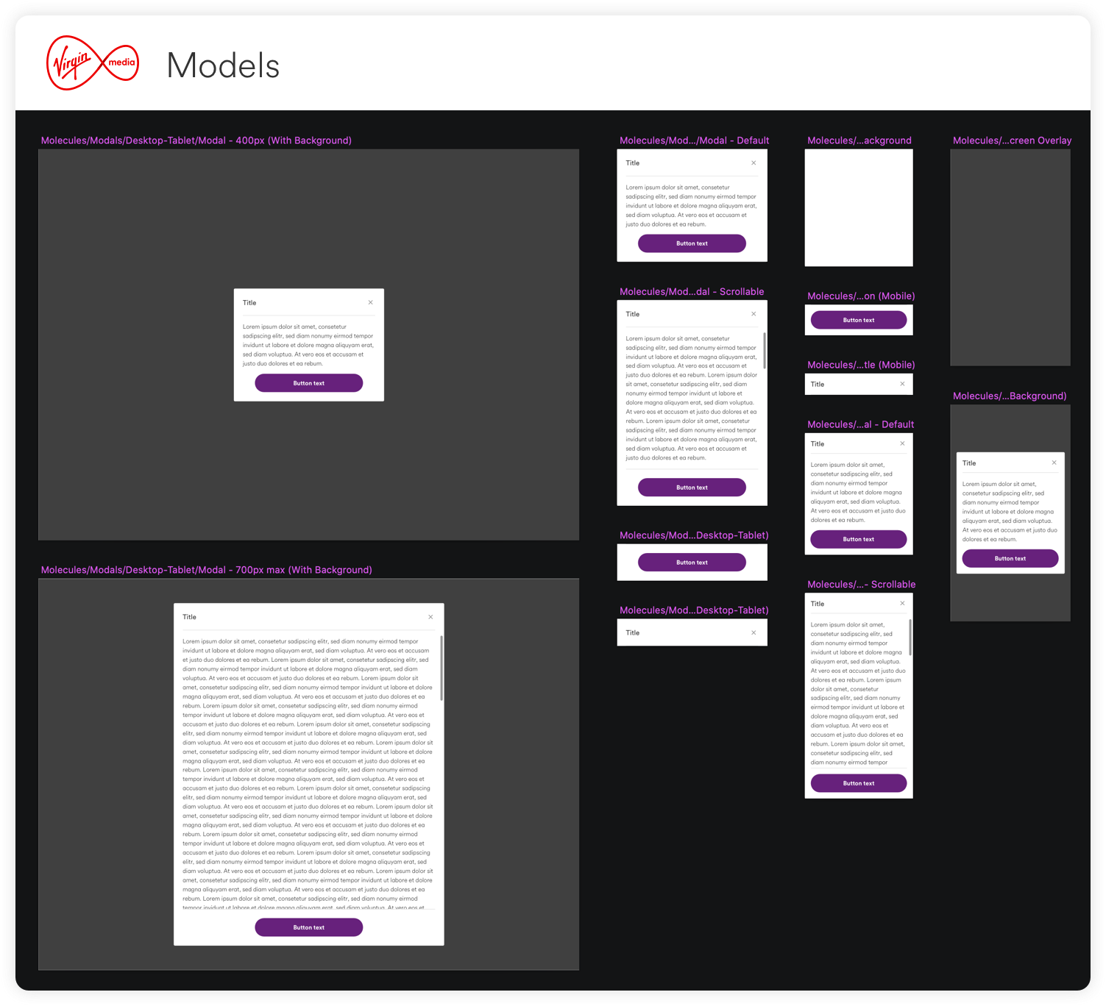Click scrollbar in 'dal - Scrollable' modal

click(x=765, y=351)
